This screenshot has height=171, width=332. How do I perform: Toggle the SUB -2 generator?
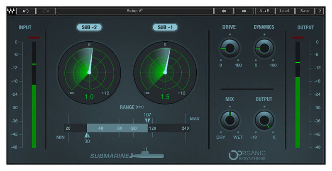(x=89, y=27)
